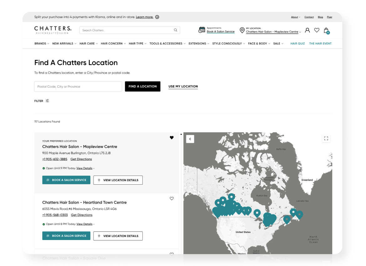
Task: Click the fullscreen expand icon on the map
Action: 326,138
